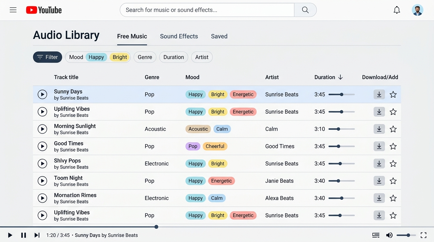434x242 pixels.
Task: Download the Sunny Days track
Action: 379,95
